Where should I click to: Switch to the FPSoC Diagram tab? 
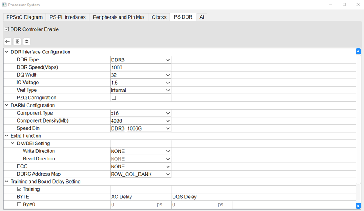(x=24, y=17)
